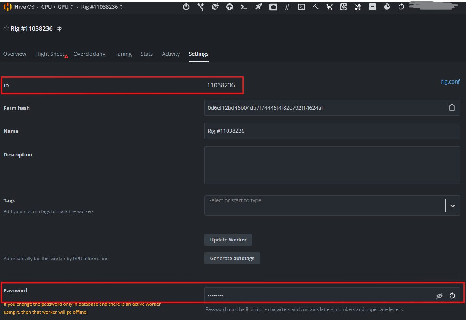This screenshot has width=466, height=320.
Task: Click the Name input field
Action: [332, 131]
